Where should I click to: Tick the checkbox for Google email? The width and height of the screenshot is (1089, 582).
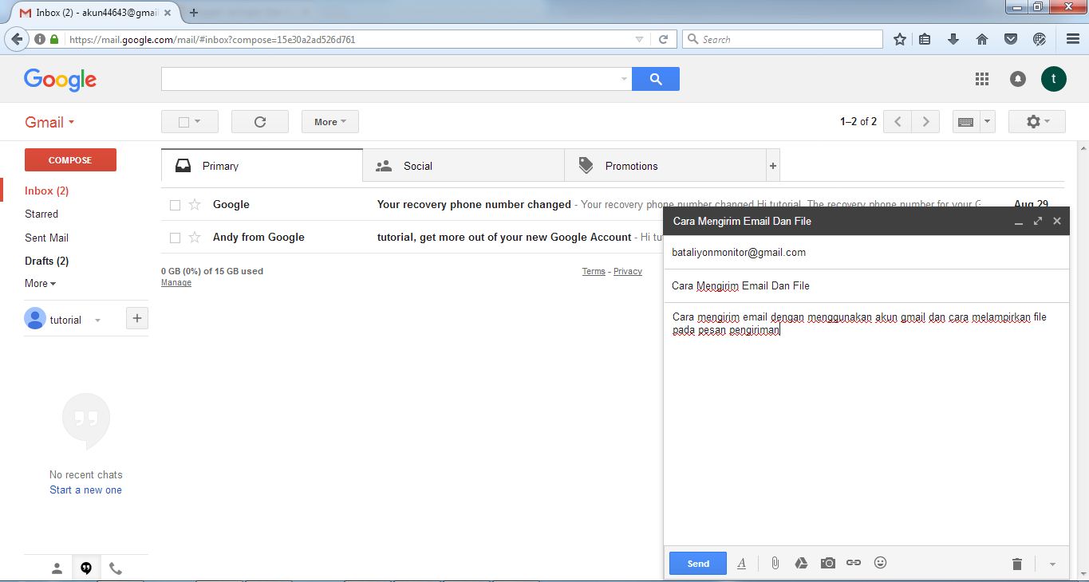tap(176, 205)
